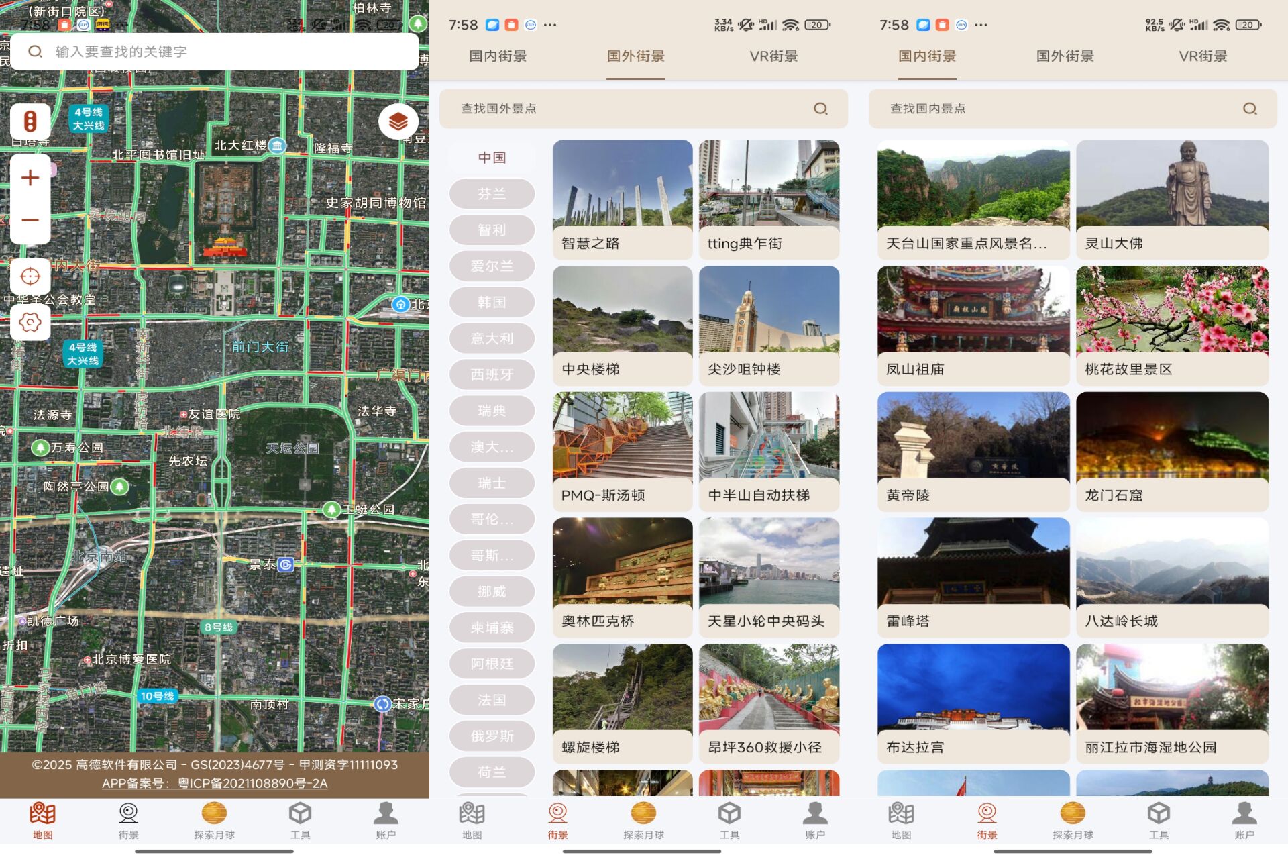Zoom in with the plus button
The image size is (1288, 859).
30,178
